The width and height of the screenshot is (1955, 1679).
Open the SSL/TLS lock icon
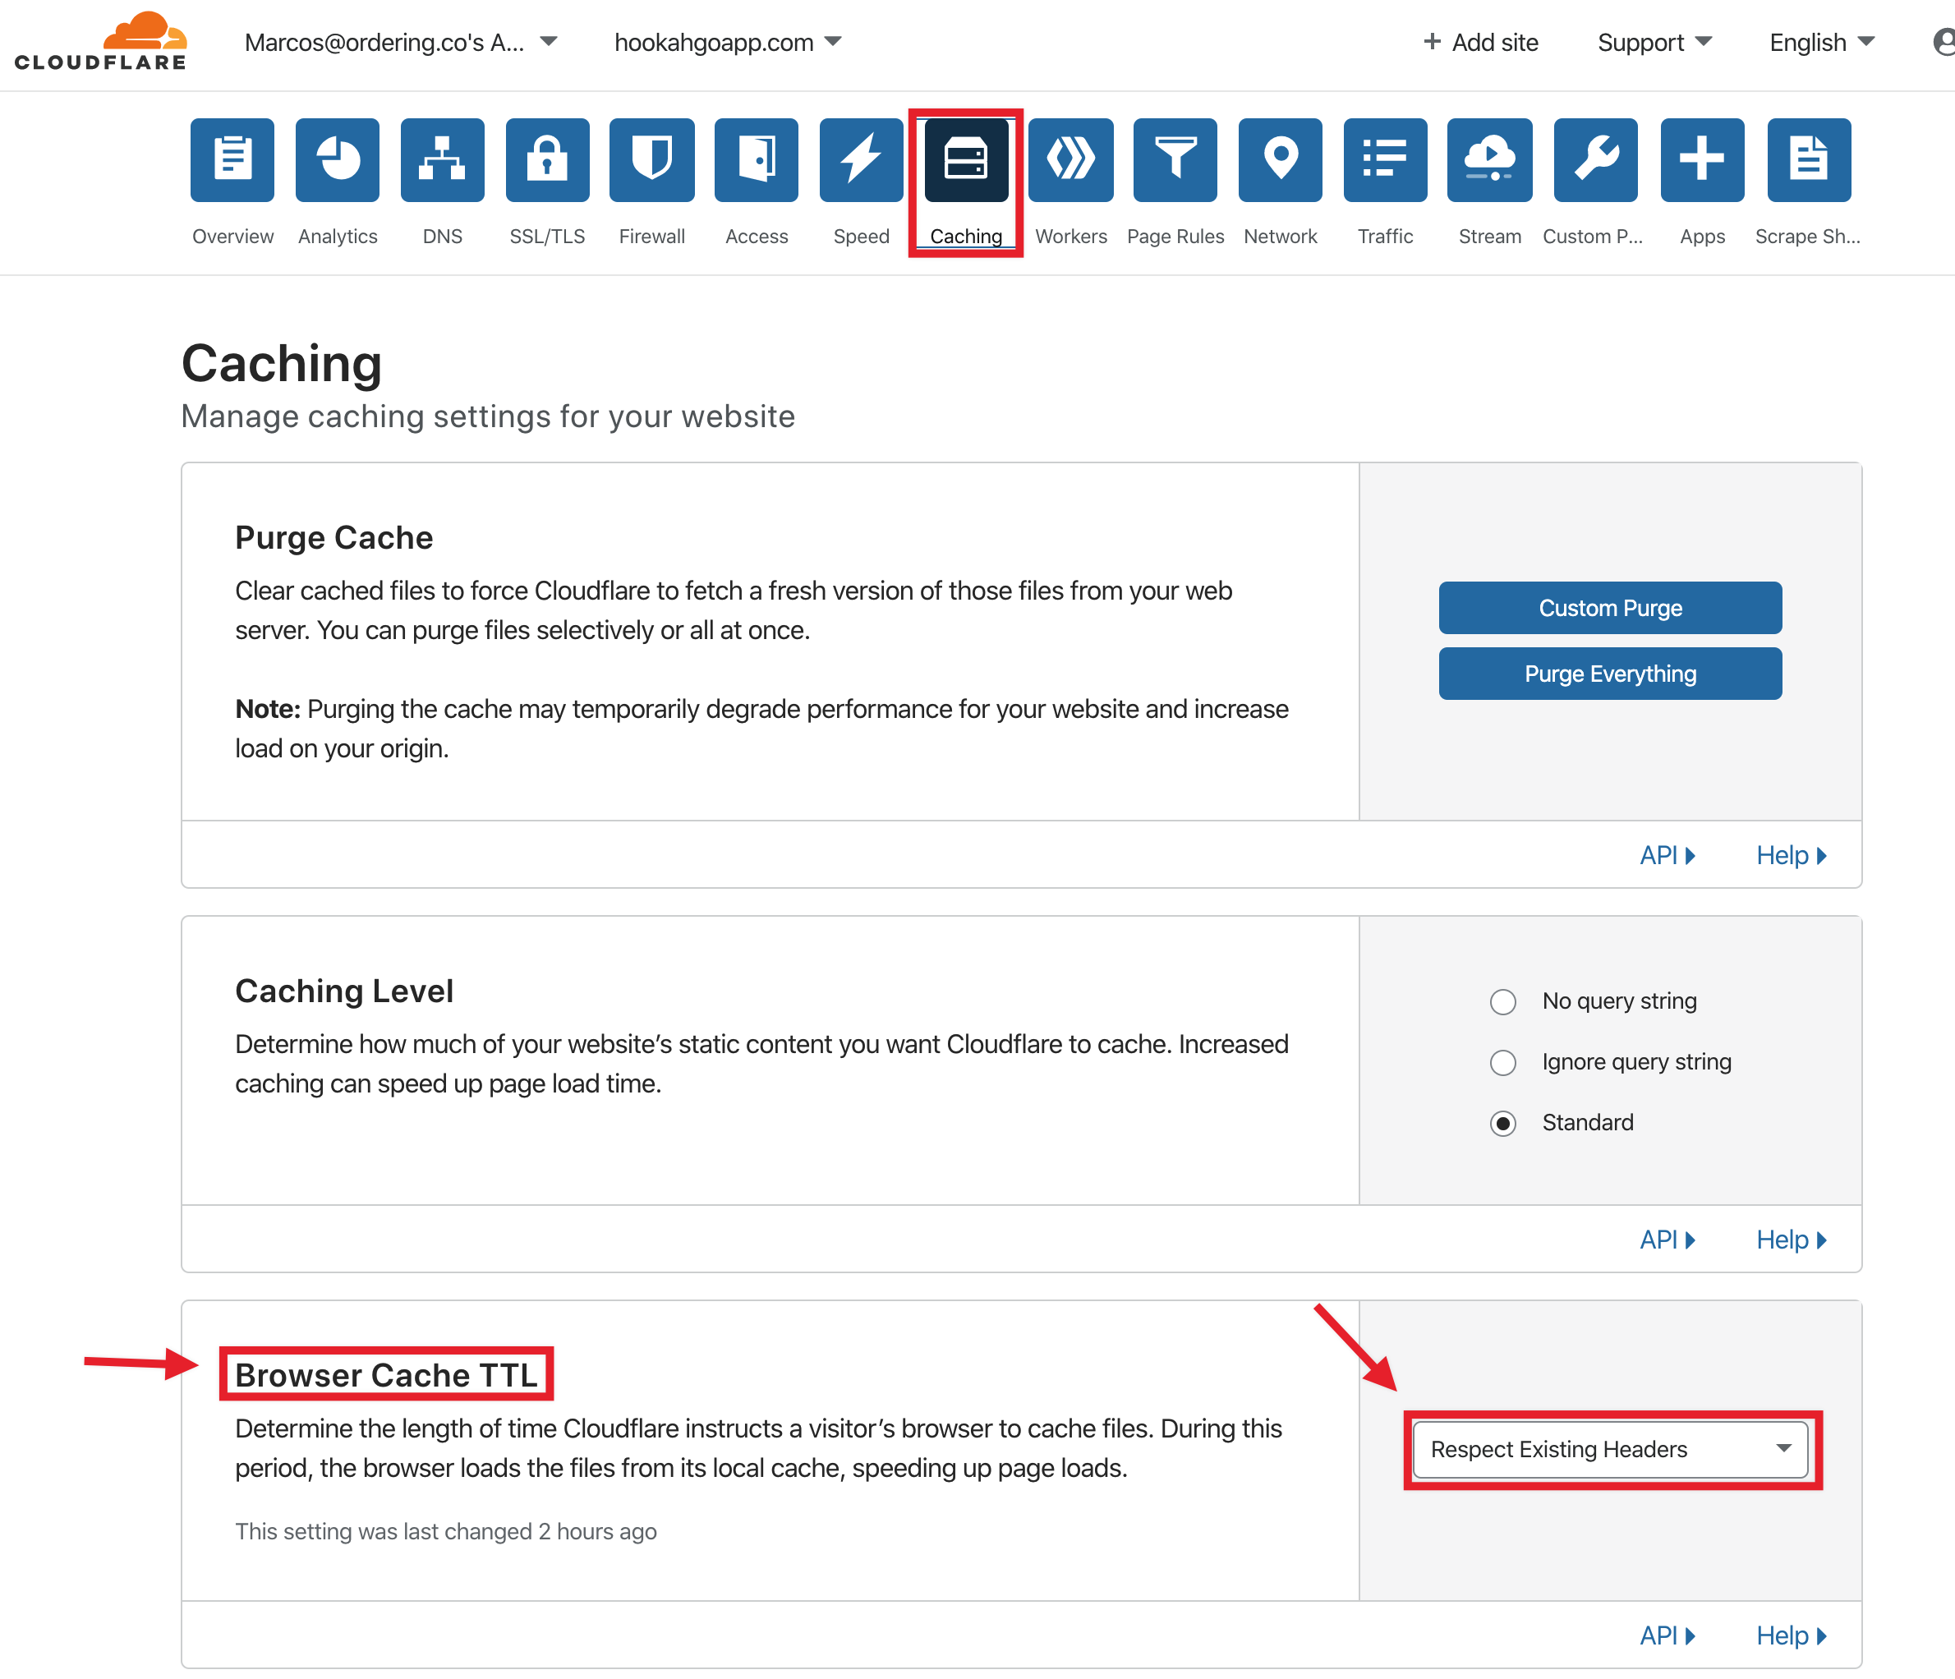click(x=547, y=159)
